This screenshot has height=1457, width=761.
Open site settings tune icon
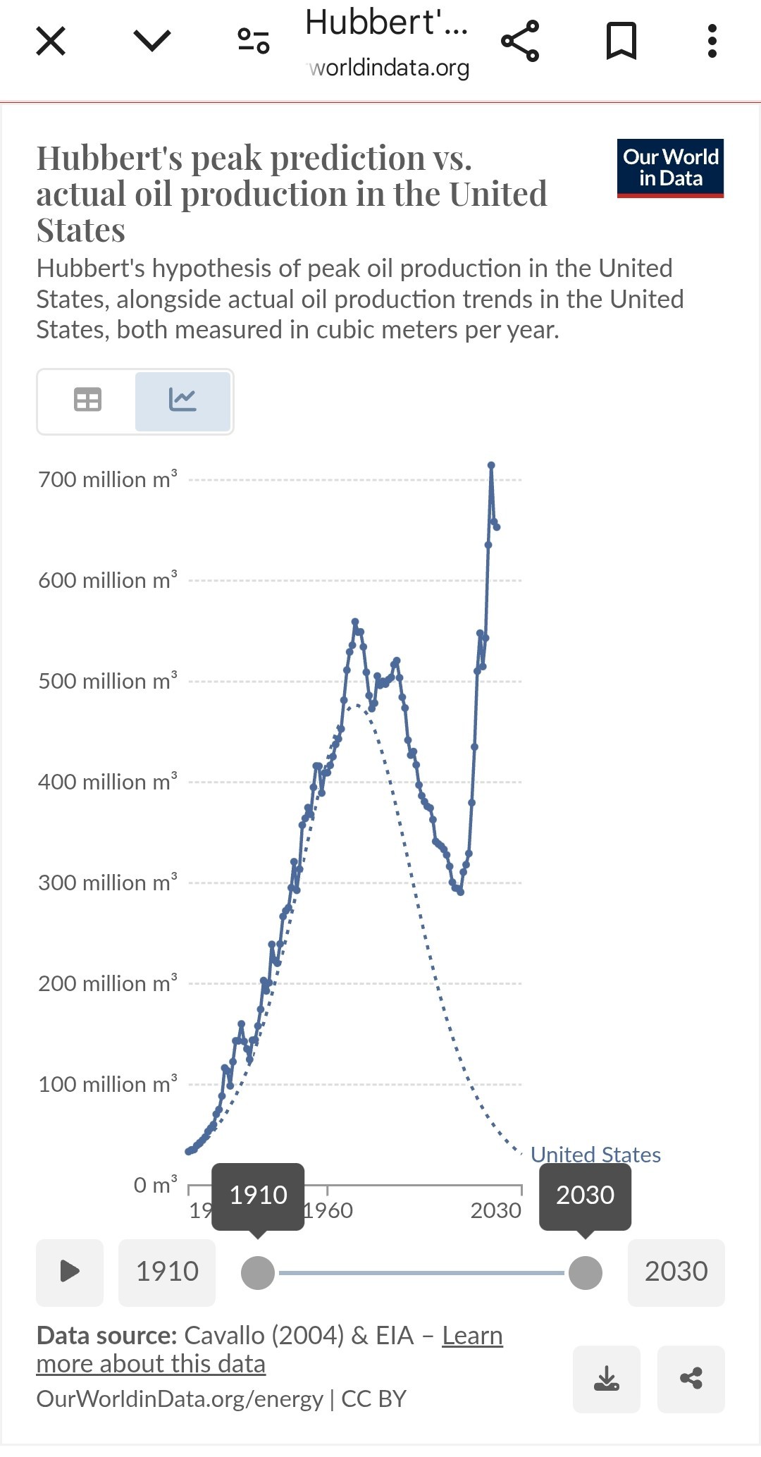pos(254,41)
